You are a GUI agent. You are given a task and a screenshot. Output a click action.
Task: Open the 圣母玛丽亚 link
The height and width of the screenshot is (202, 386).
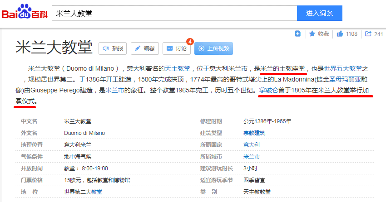(x=345, y=79)
